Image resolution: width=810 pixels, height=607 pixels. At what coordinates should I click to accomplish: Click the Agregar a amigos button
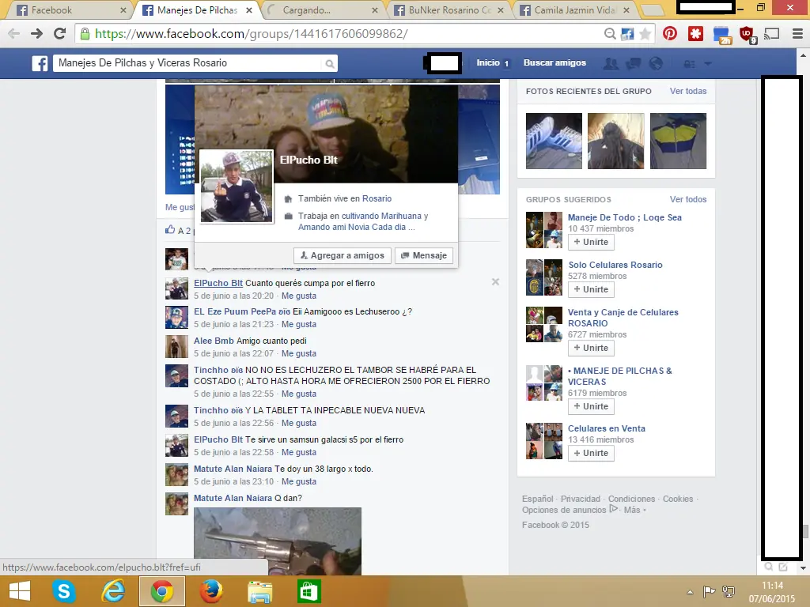[x=342, y=255]
